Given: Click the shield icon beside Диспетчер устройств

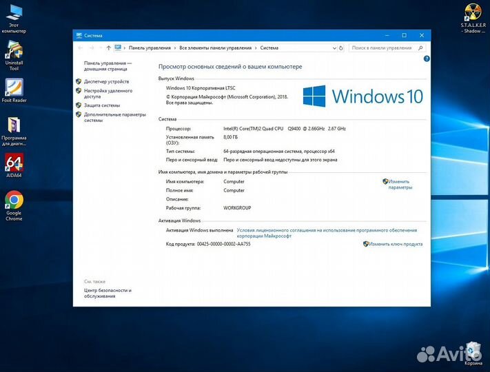Looking at the screenshot, I should point(79,81).
